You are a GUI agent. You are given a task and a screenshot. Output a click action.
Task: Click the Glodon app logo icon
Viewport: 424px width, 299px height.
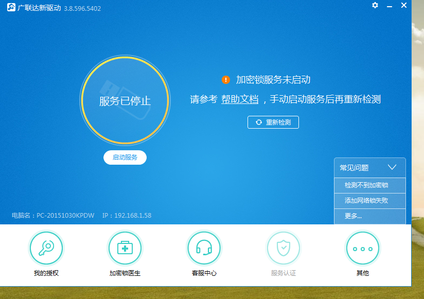(11, 7)
